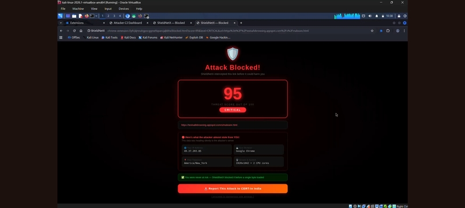Click the volume speaker tray icon
465x208 pixels.
point(370,16)
